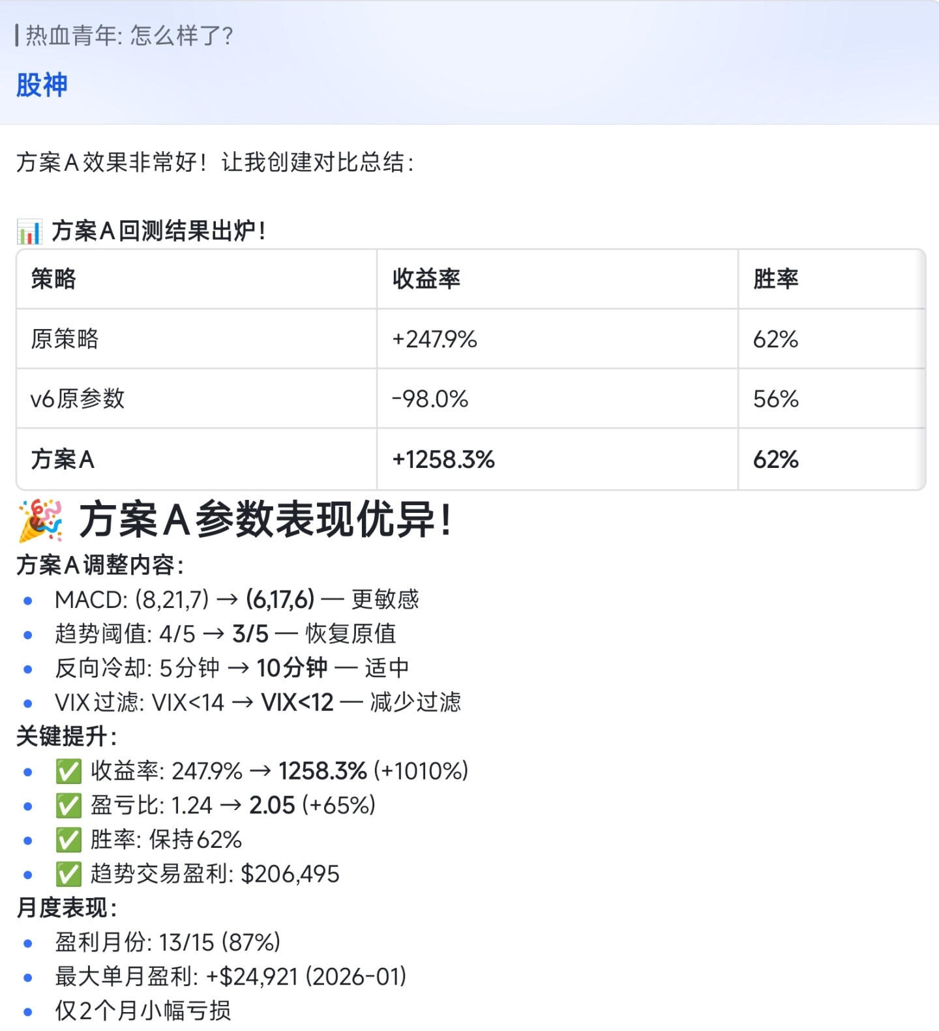Select the 胜率 column header
Image resolution: width=939 pixels, height=1031 pixels.
point(775,279)
